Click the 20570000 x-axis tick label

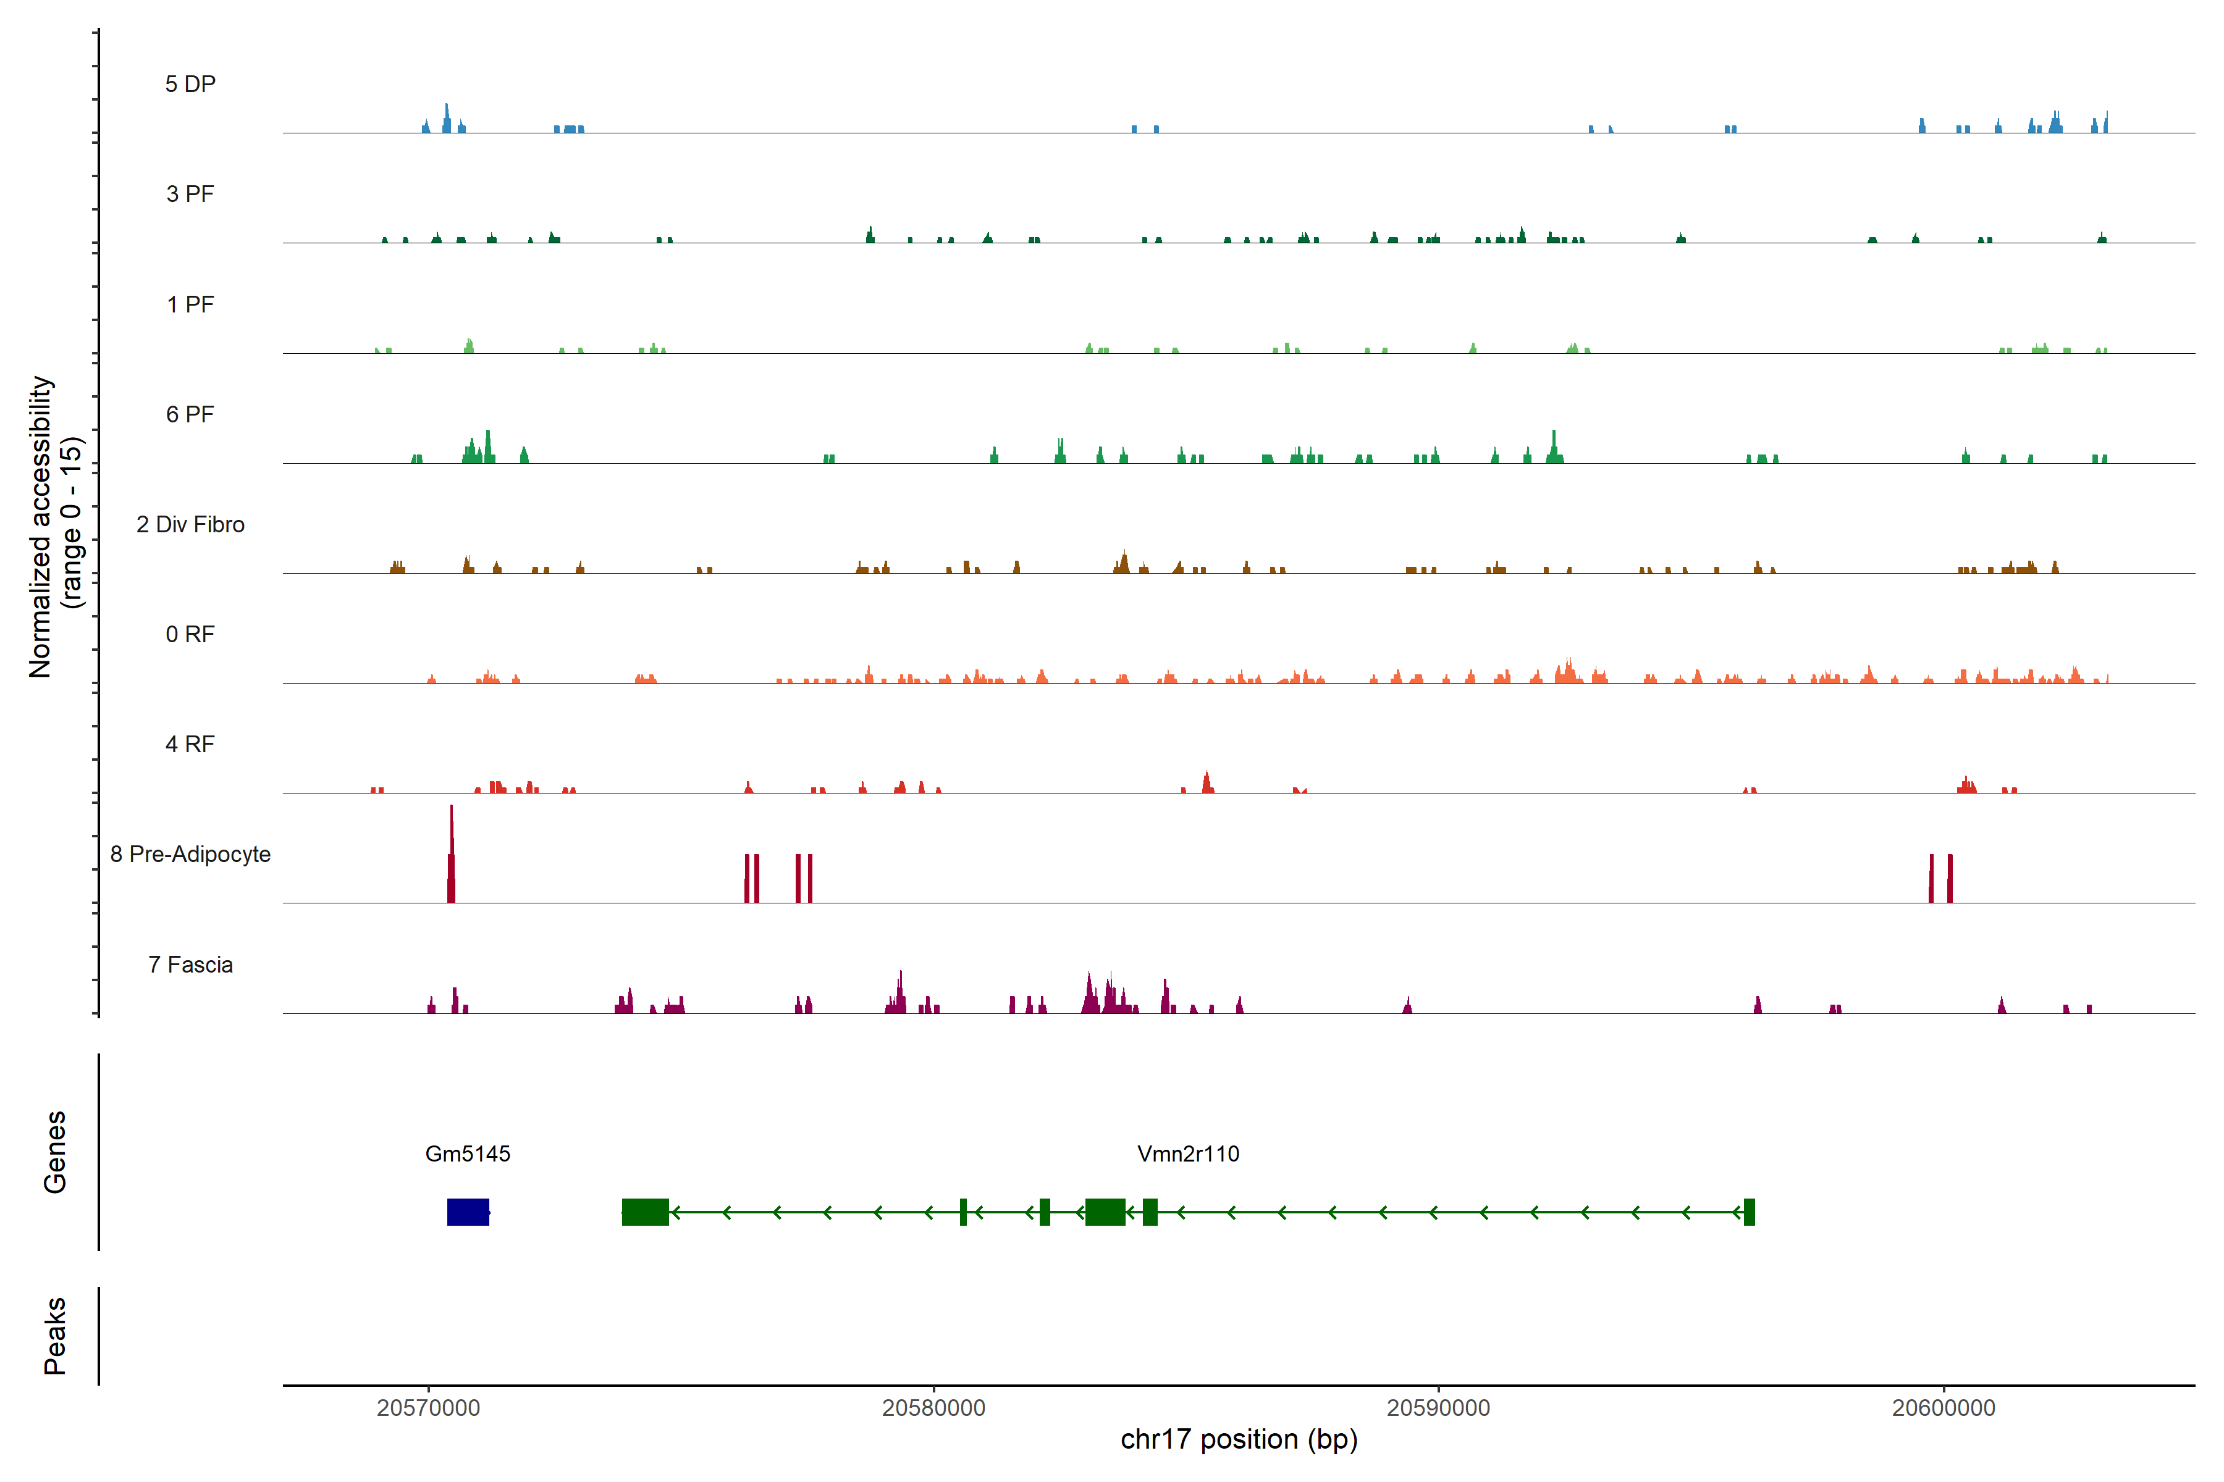[428, 1409]
